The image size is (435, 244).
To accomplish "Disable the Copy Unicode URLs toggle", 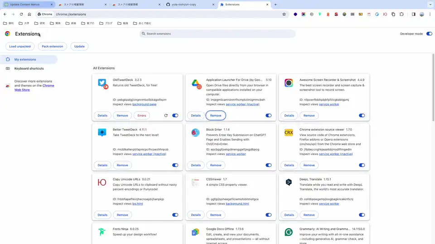I will tap(175, 215).
